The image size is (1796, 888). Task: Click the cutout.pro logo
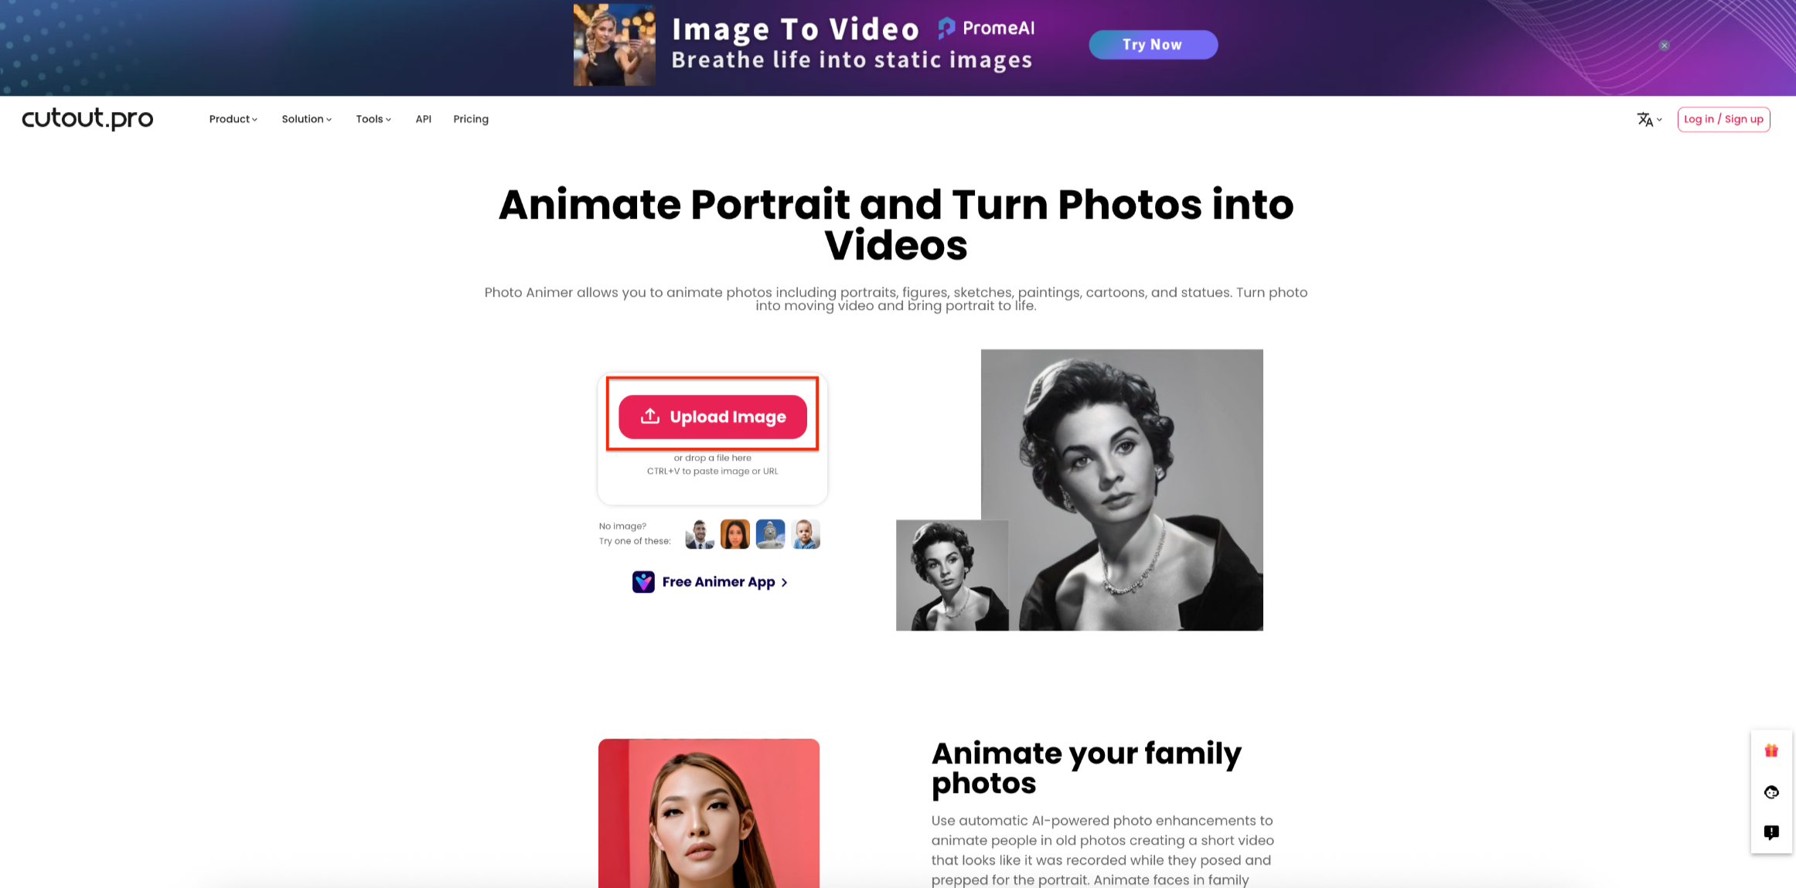pos(87,117)
